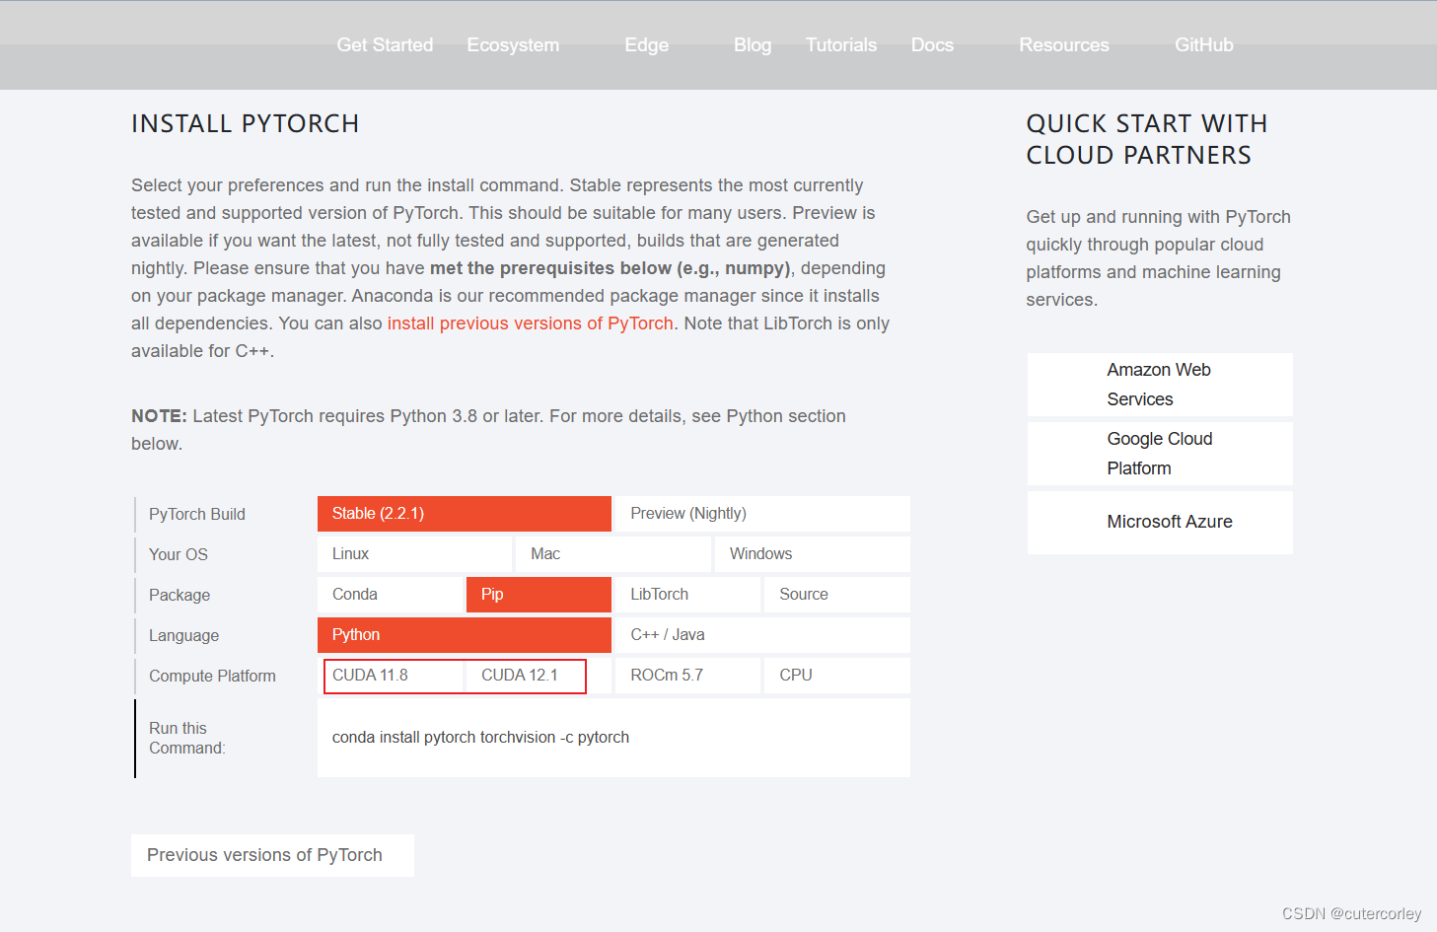Open the Ecosystem nav menu

(513, 45)
